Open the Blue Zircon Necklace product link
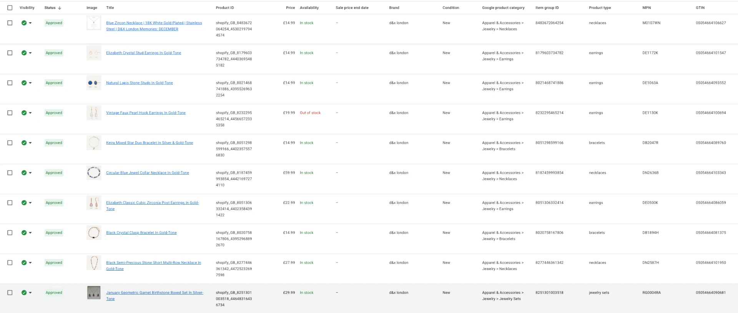Image resolution: width=738 pixels, height=313 pixels. tap(154, 26)
